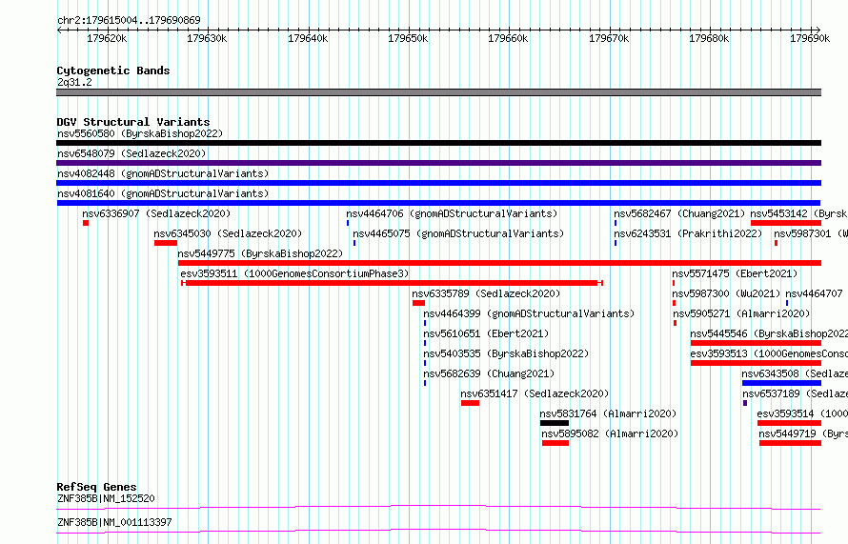Click nsv5682467 (Chuang2021) label

(x=679, y=213)
